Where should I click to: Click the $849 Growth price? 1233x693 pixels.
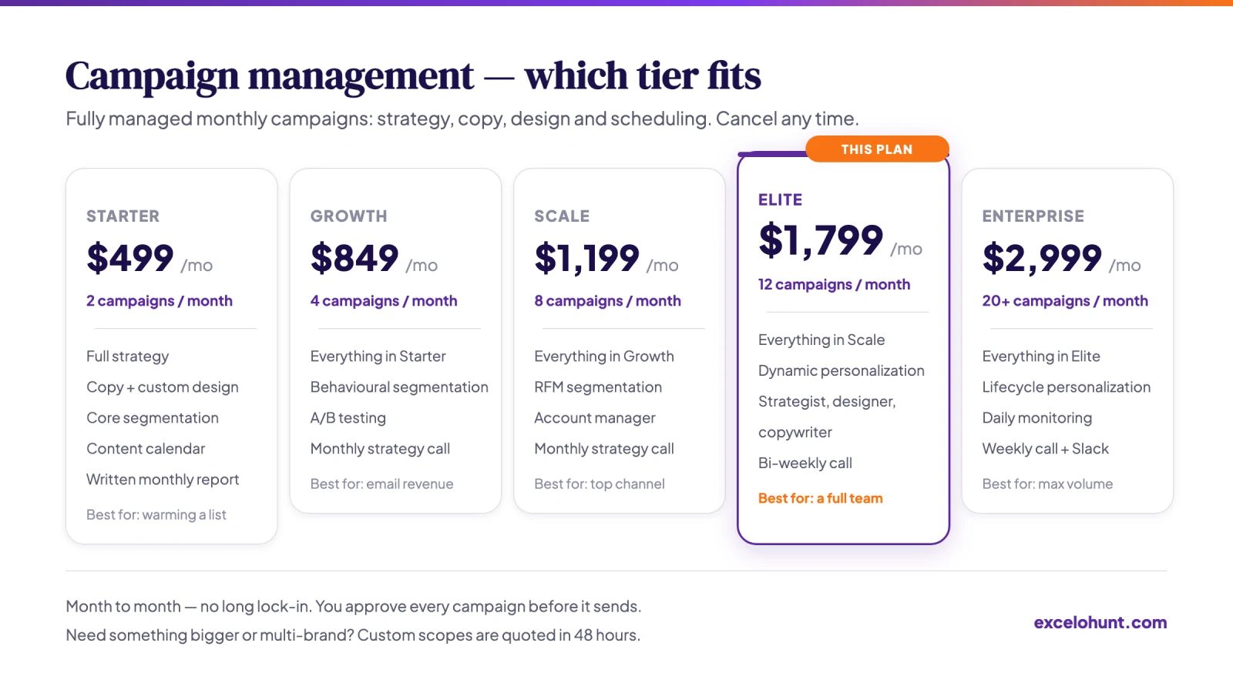354,258
